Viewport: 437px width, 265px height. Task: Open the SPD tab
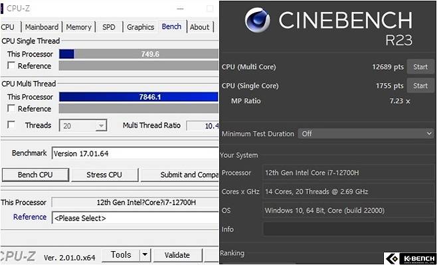[109, 27]
